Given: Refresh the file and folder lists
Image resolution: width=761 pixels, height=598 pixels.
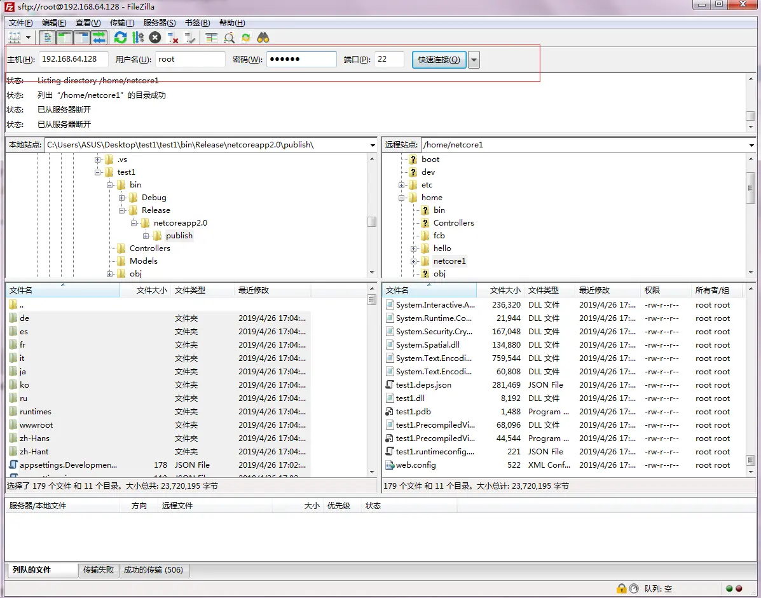Looking at the screenshot, I should (120, 37).
